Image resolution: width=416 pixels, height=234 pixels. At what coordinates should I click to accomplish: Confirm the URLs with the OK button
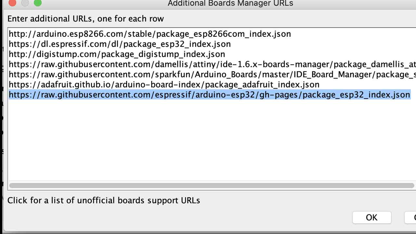(372, 217)
